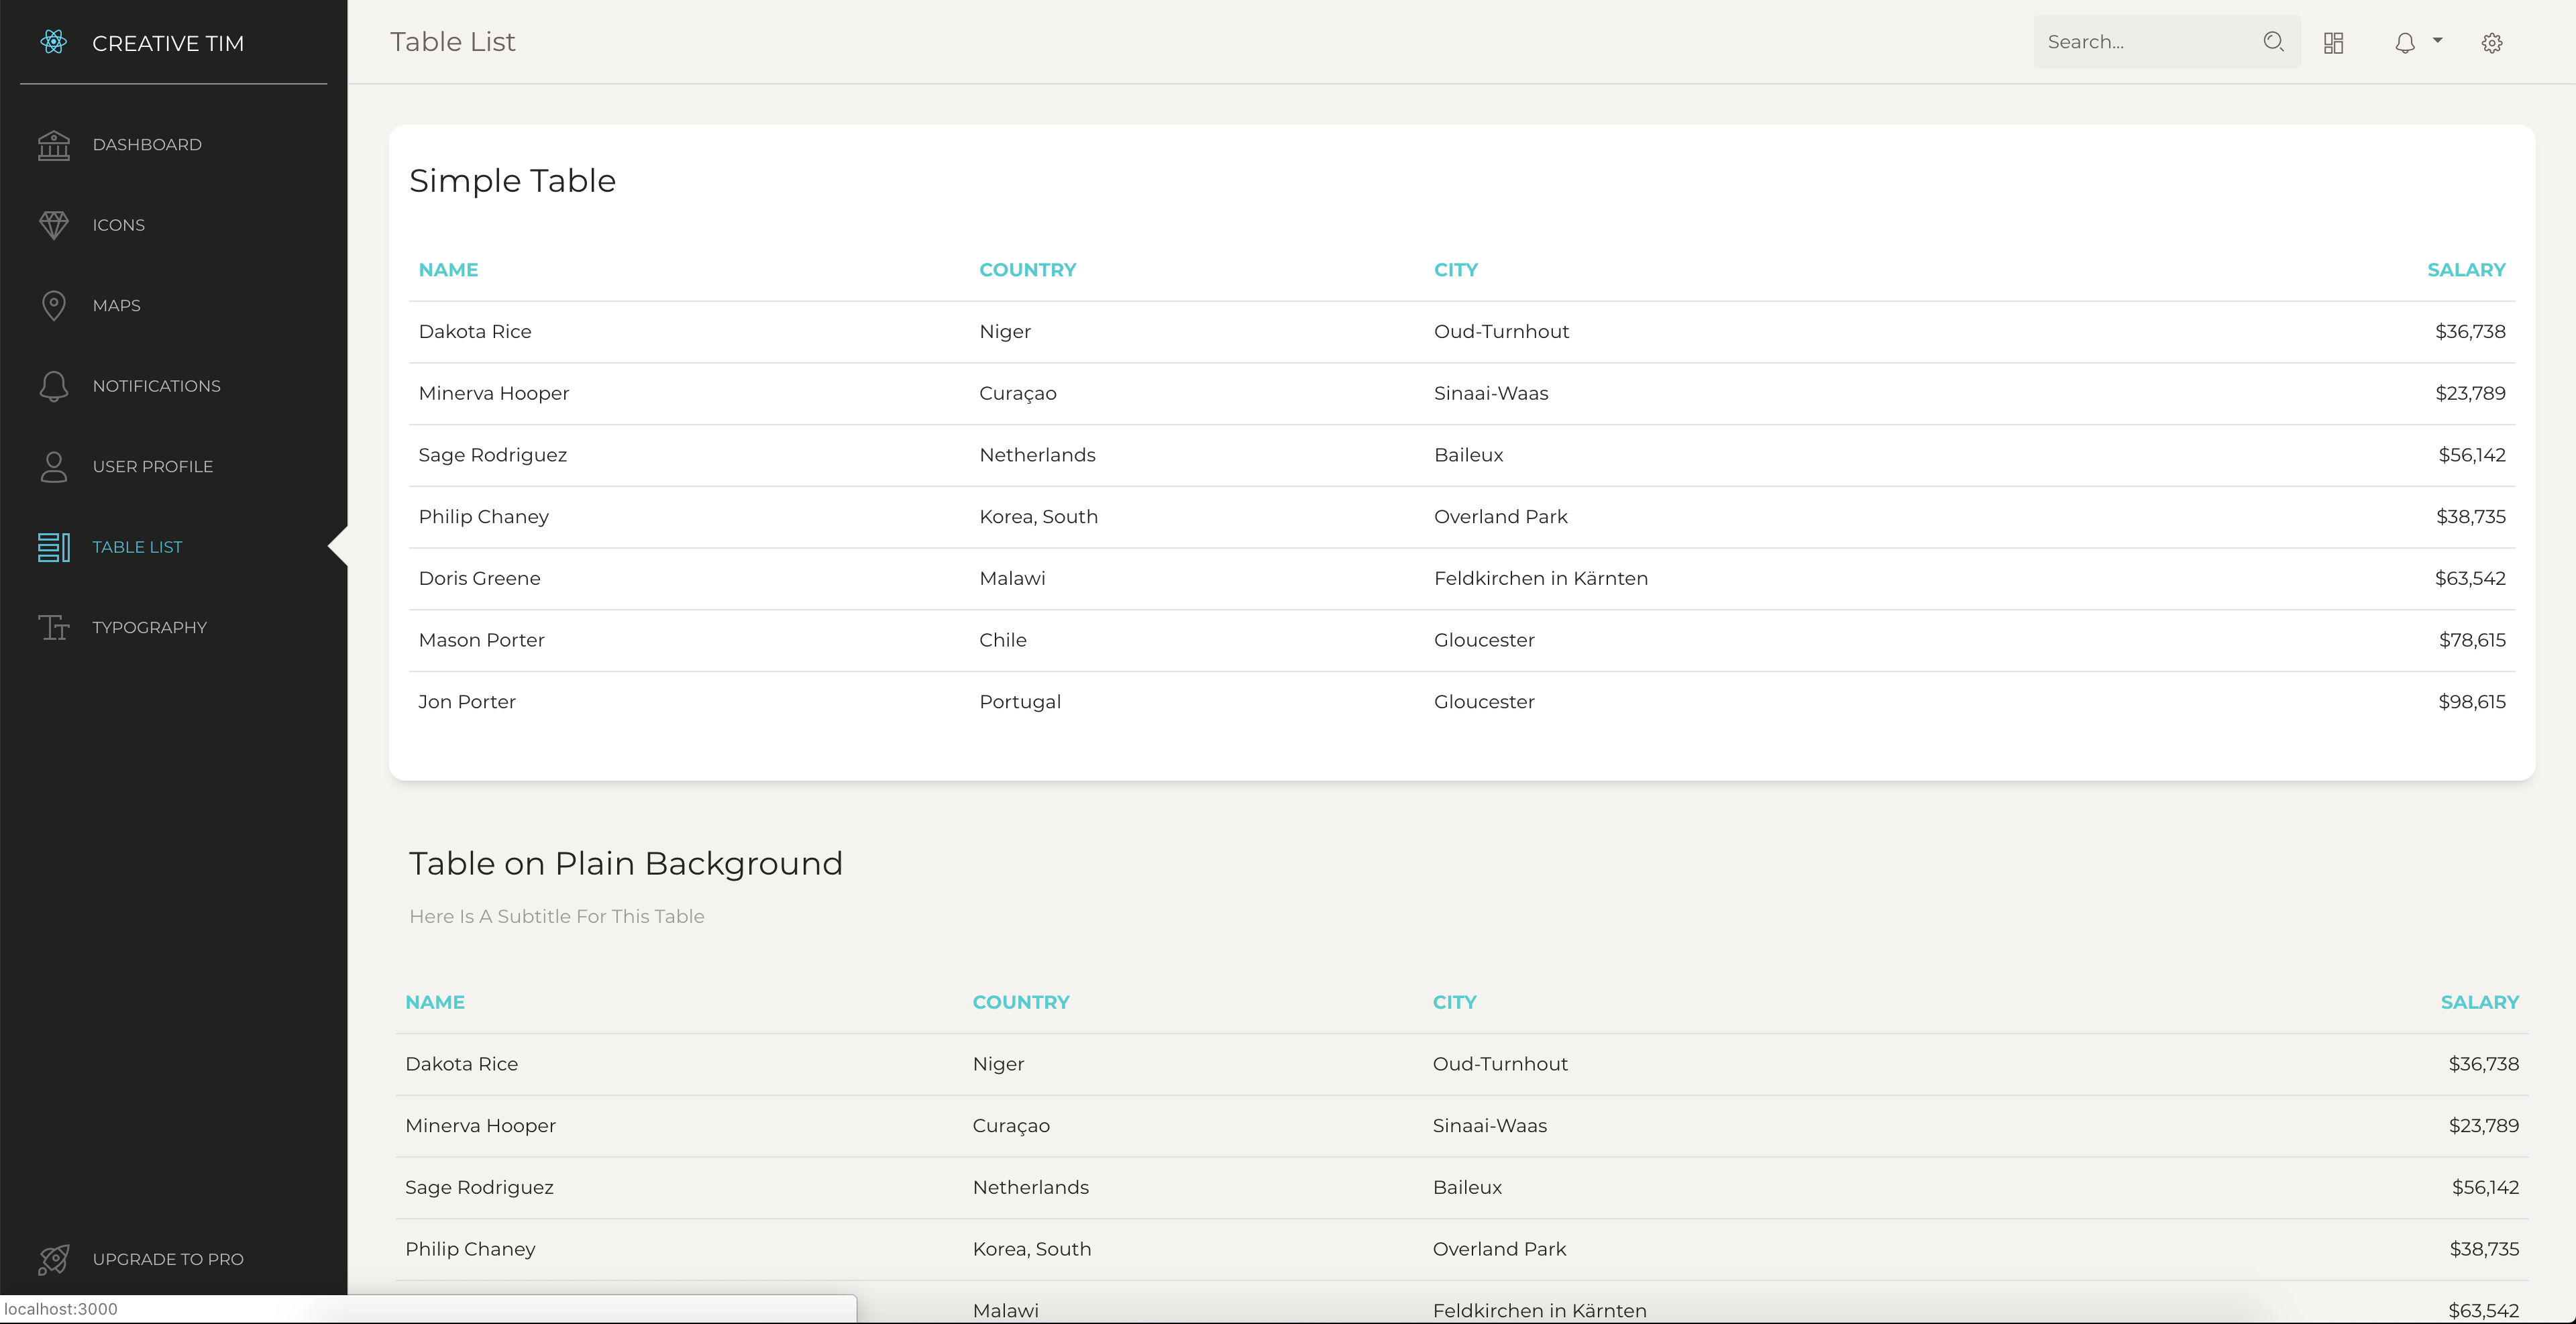
Task: Click the NAME column header of Simple Table
Action: (x=448, y=269)
